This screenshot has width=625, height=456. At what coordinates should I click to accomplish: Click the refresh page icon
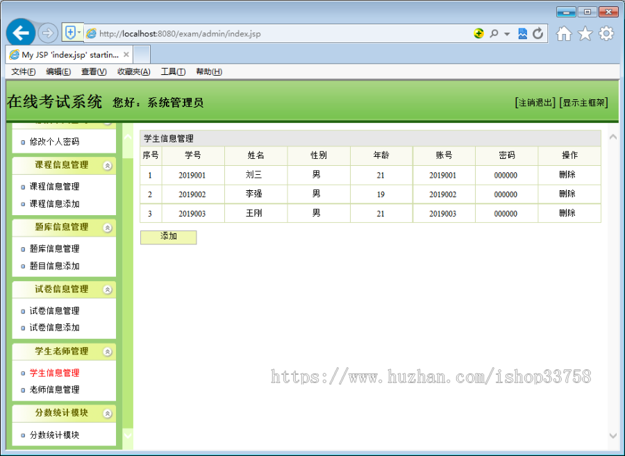[537, 33]
